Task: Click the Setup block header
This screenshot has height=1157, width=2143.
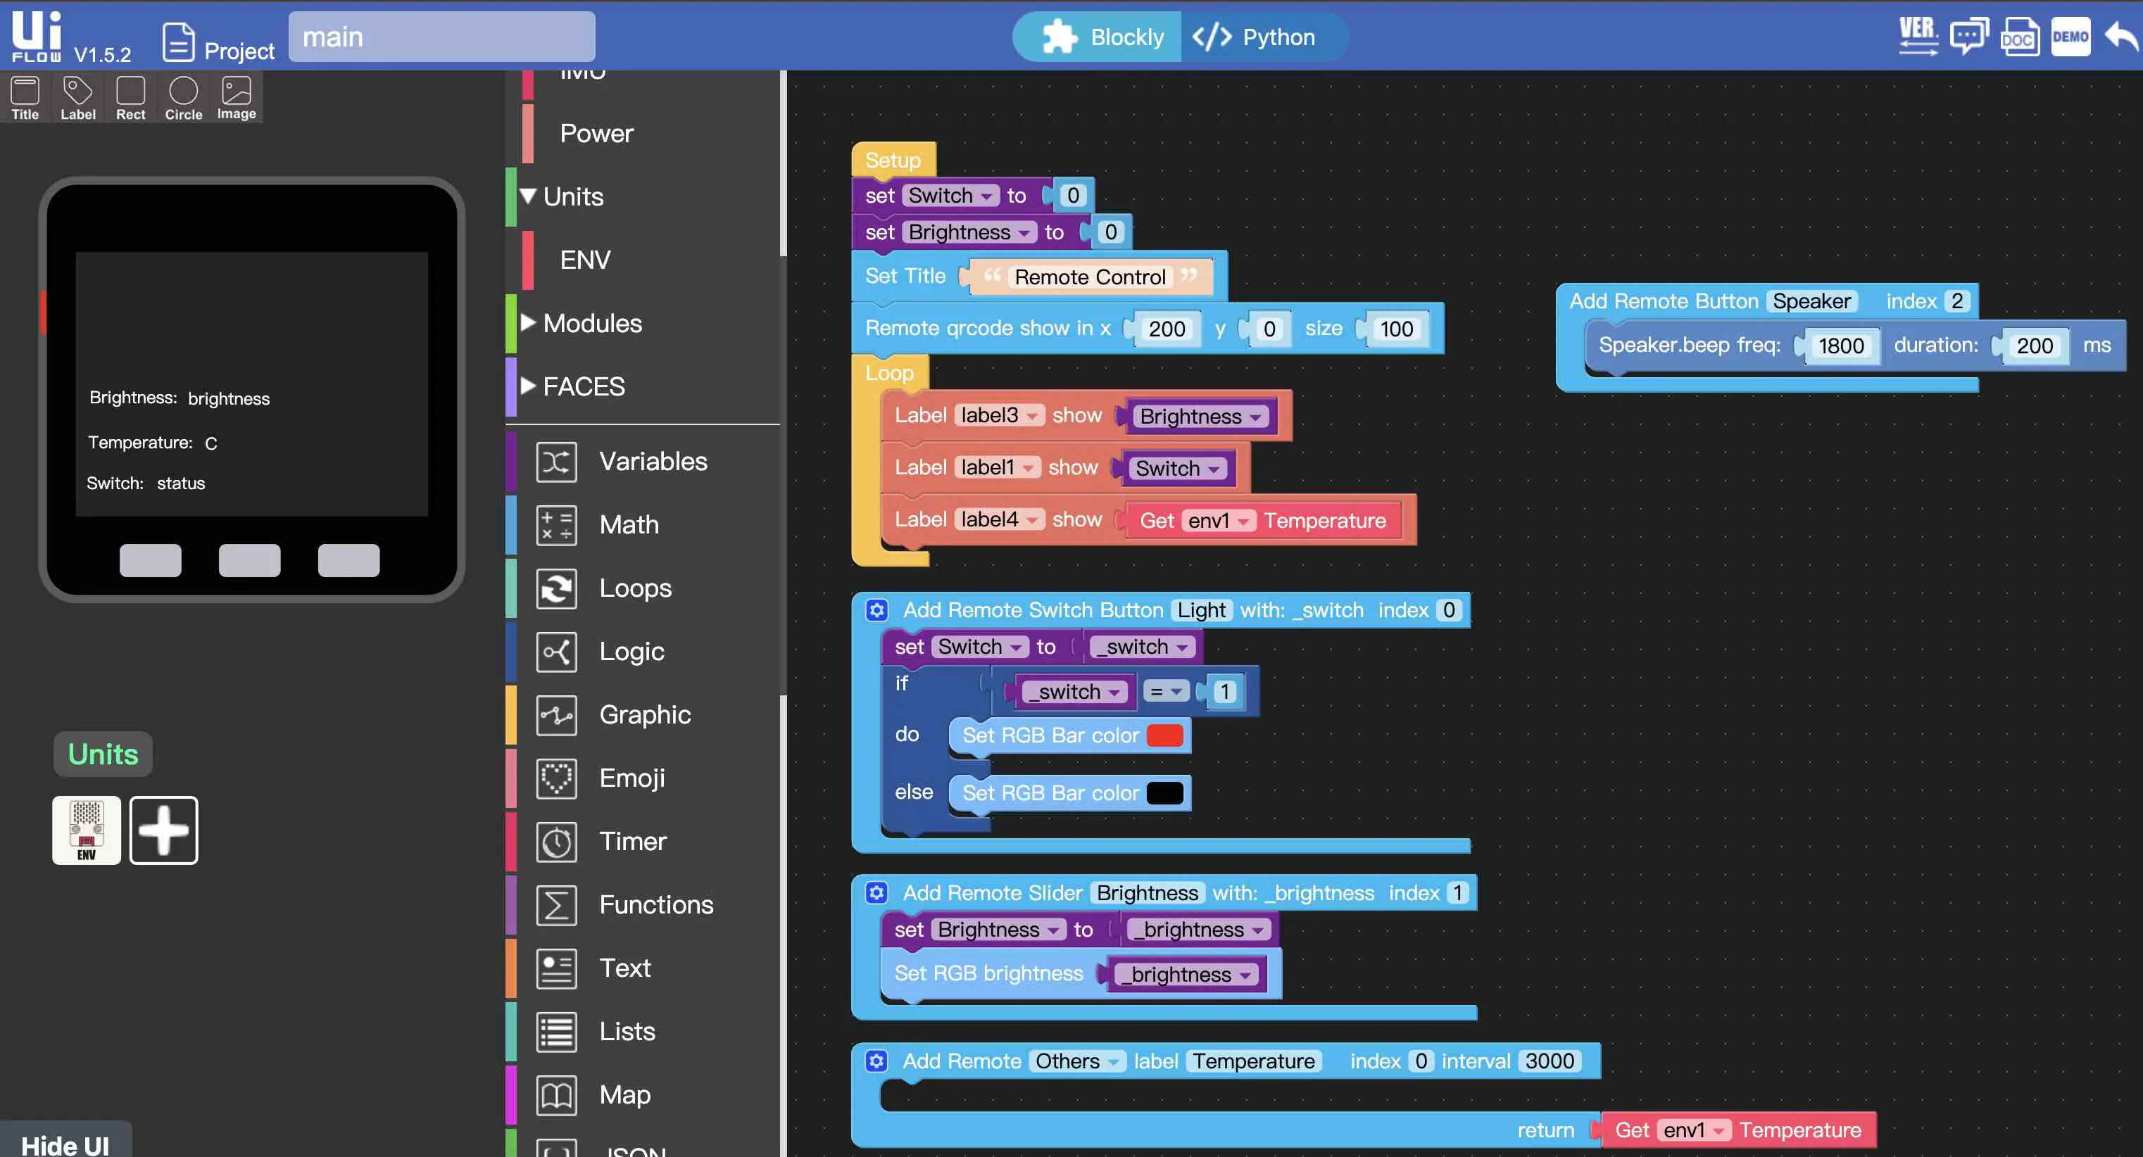Action: [893, 160]
